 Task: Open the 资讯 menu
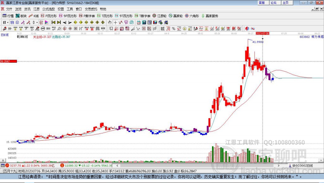[x=27, y=9]
